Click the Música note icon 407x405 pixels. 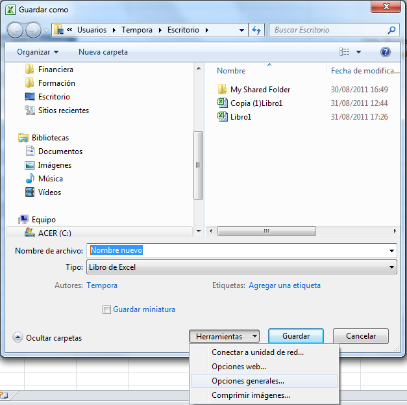[30, 178]
